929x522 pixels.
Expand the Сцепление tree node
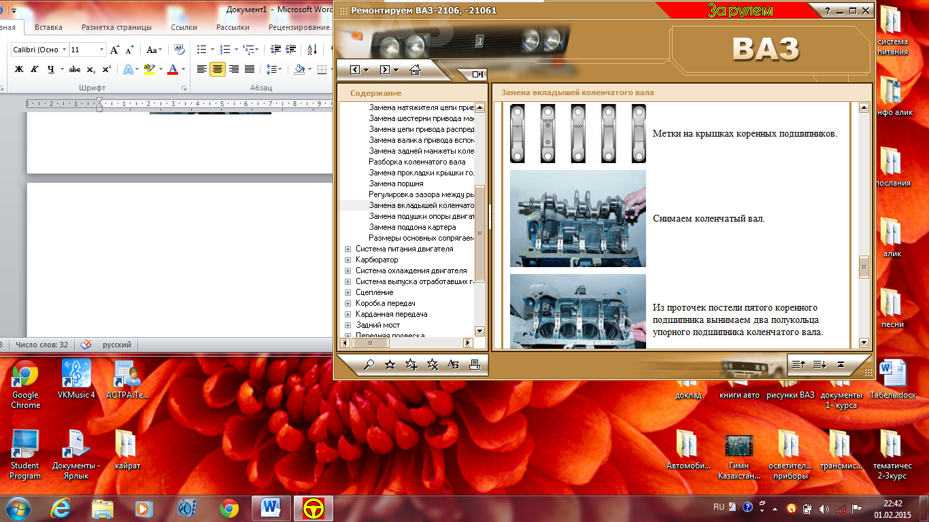pos(348,292)
